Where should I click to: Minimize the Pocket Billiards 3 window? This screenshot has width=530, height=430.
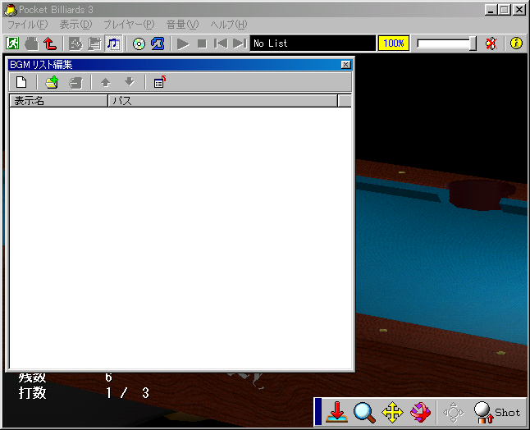[x=491, y=10]
